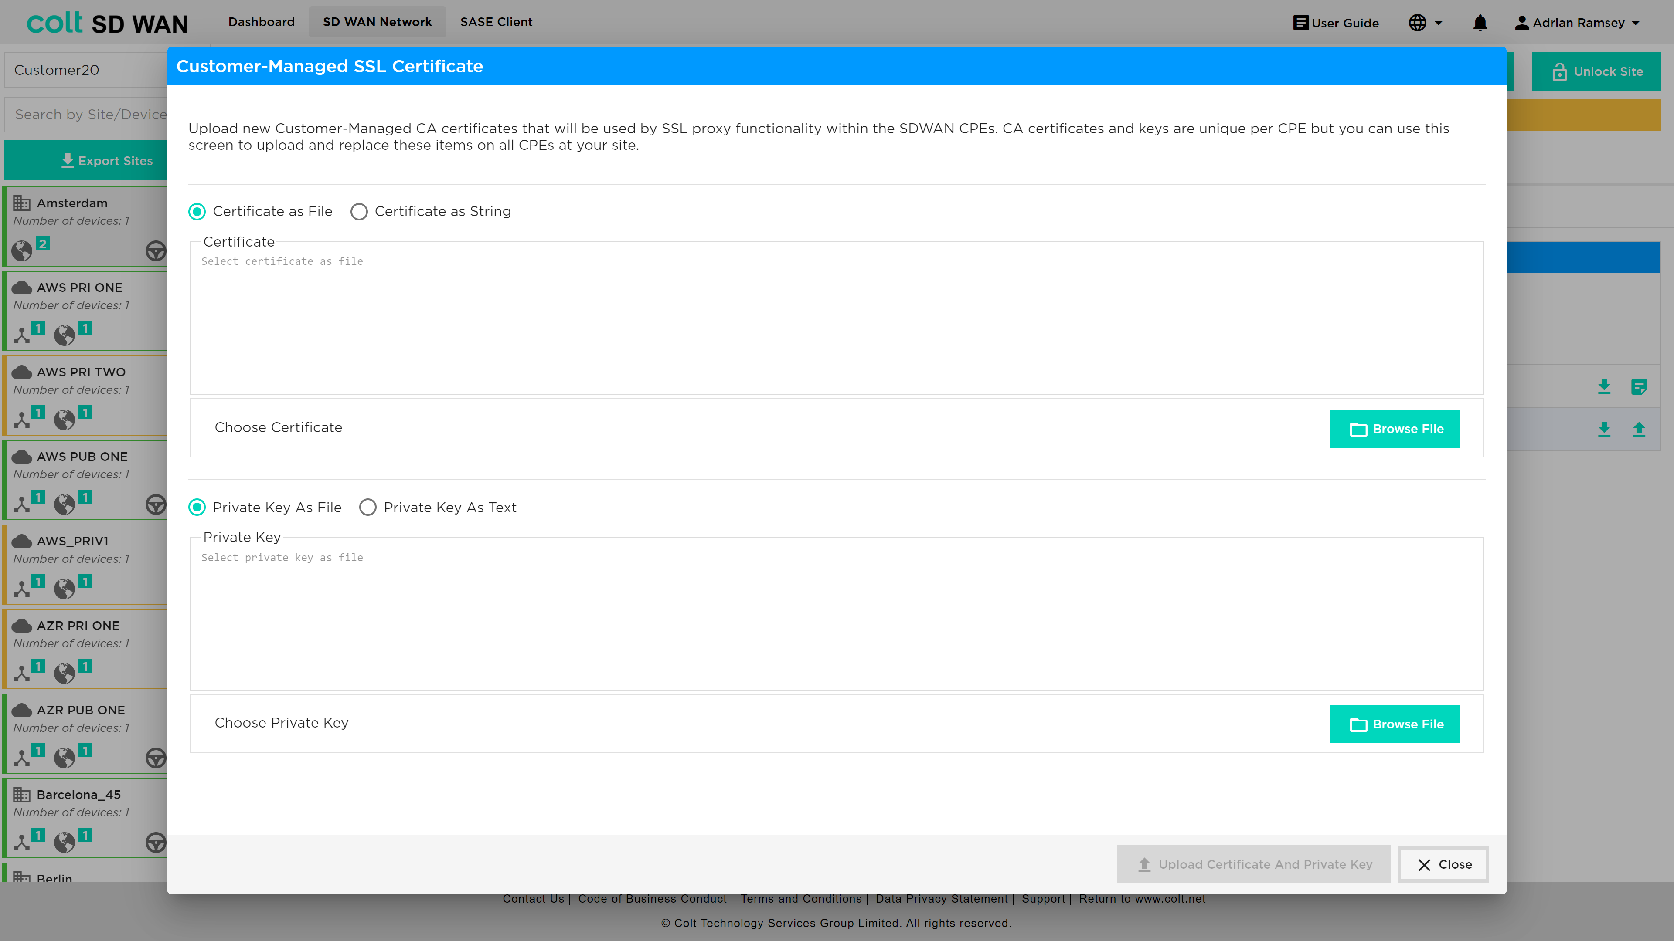
Task: Open the Customer20 customer selector
Action: pyautogui.click(x=86, y=70)
